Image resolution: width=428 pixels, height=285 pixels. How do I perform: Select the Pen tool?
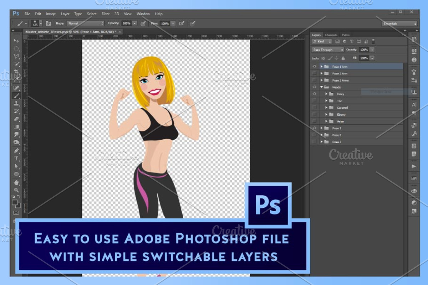[16, 150]
